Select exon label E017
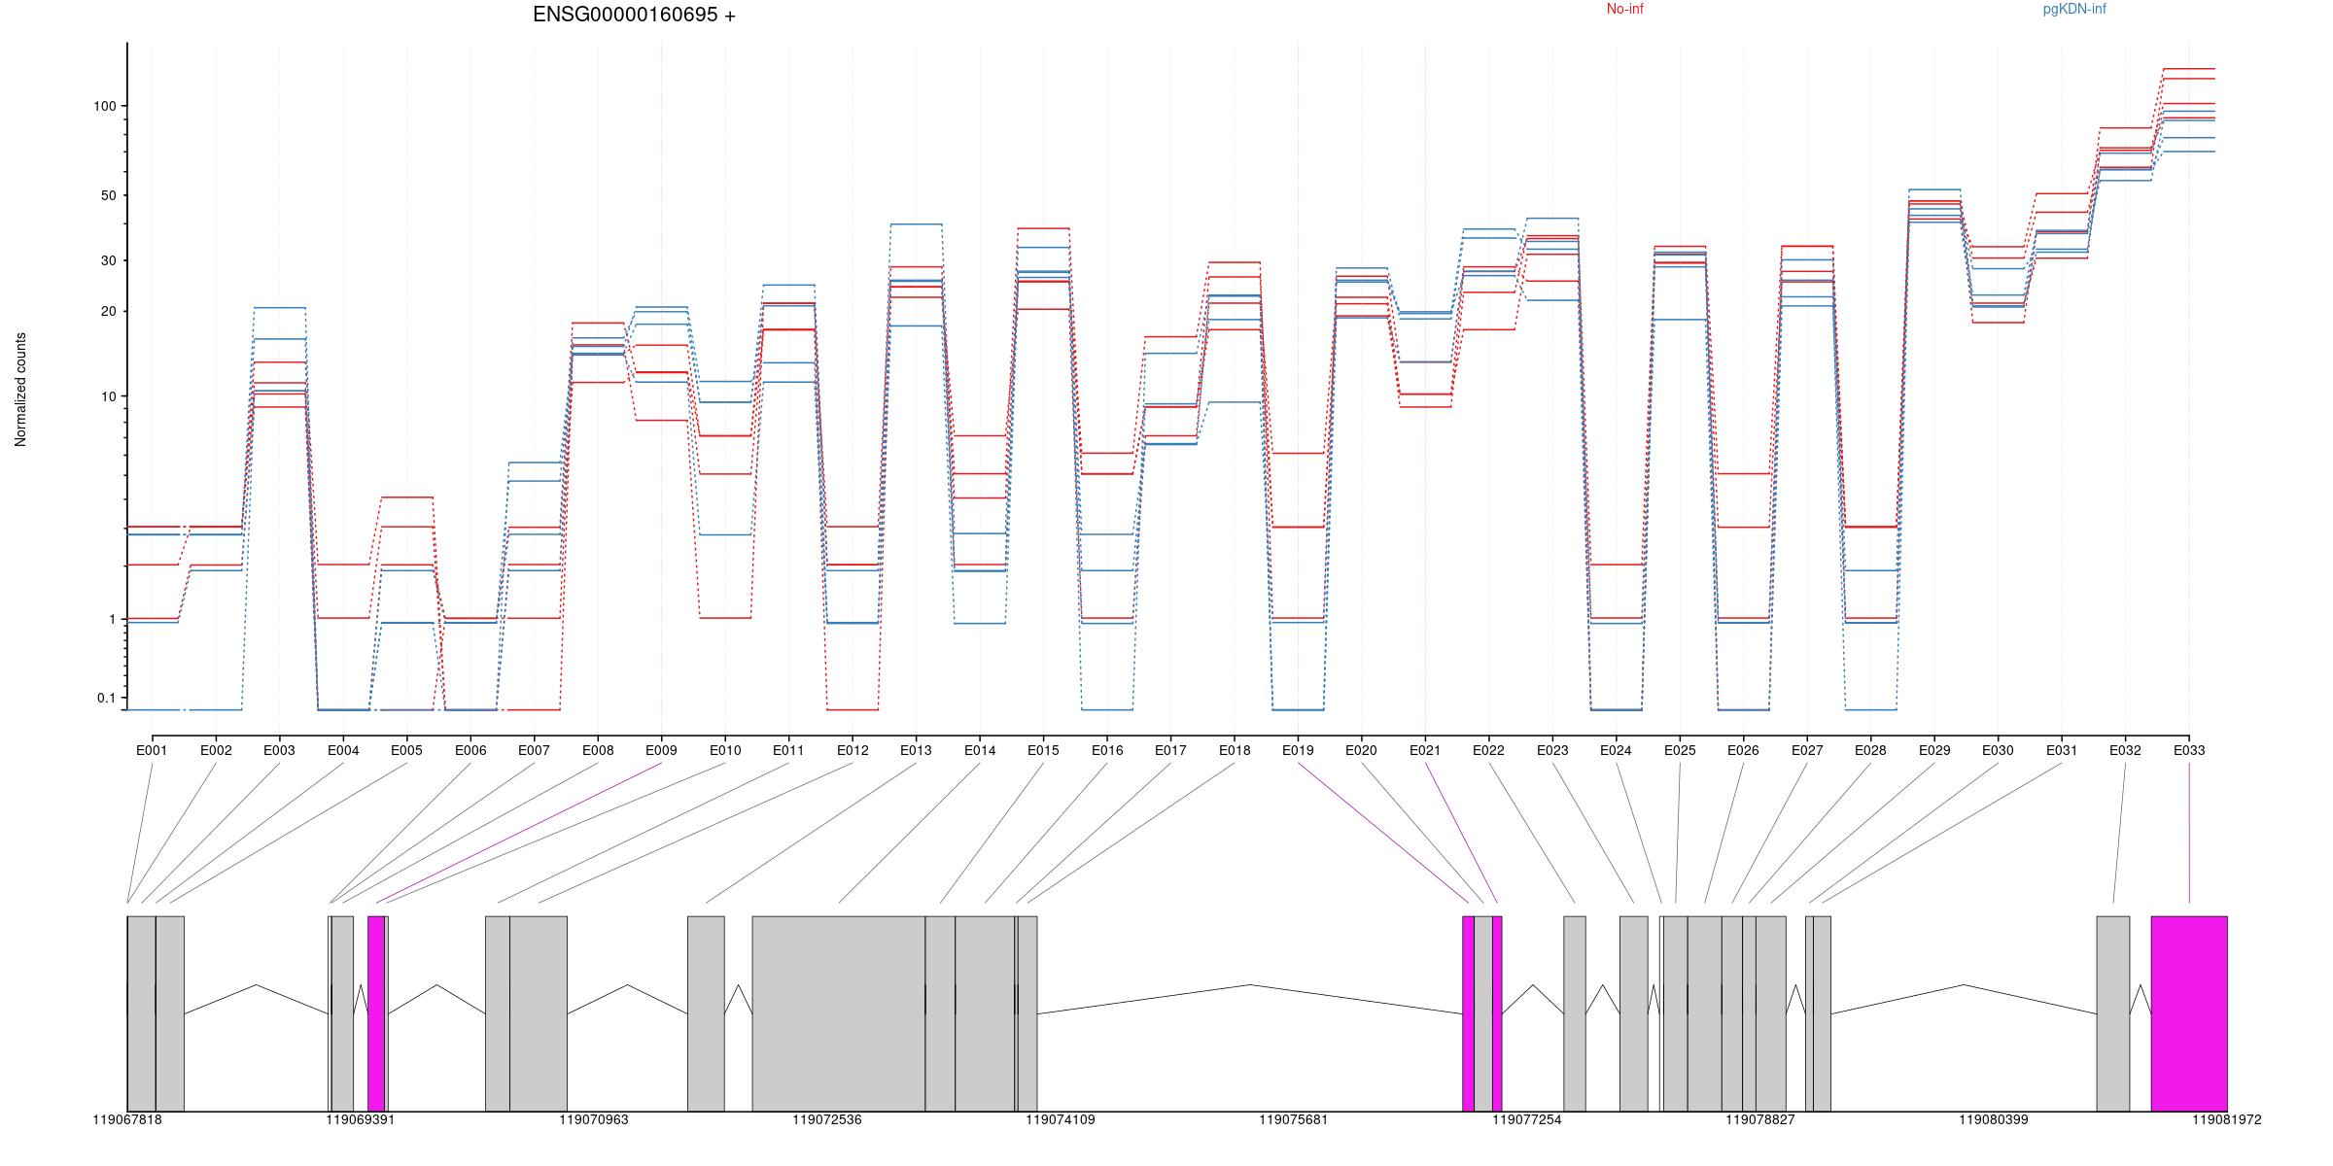Image resolution: width=2333 pixels, height=1166 pixels. [1170, 750]
